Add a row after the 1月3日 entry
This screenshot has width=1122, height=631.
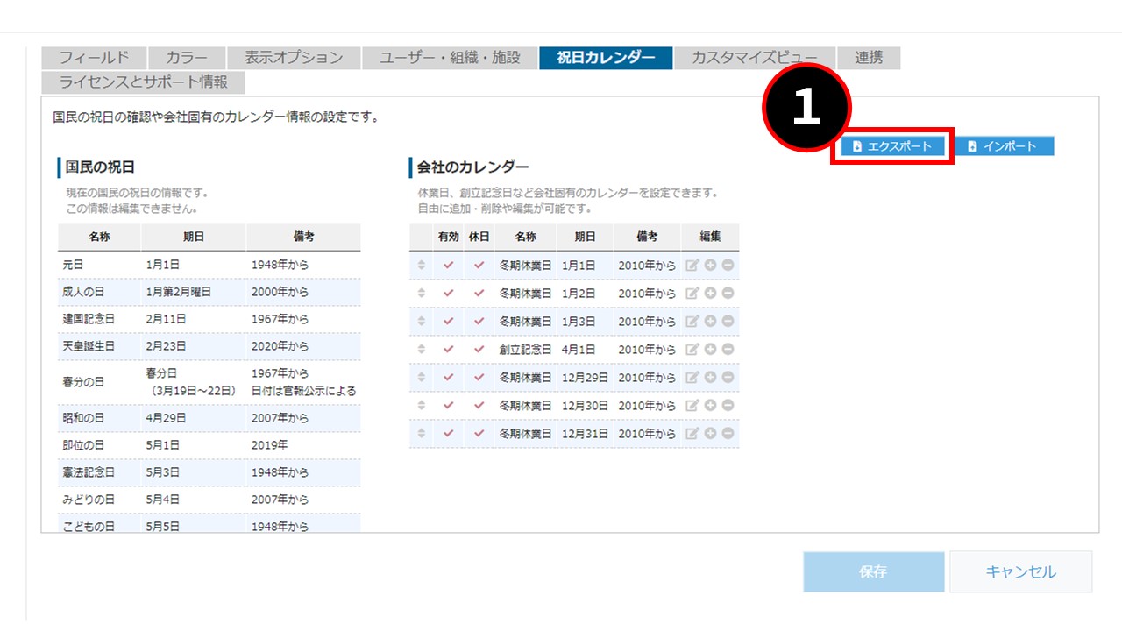(711, 322)
